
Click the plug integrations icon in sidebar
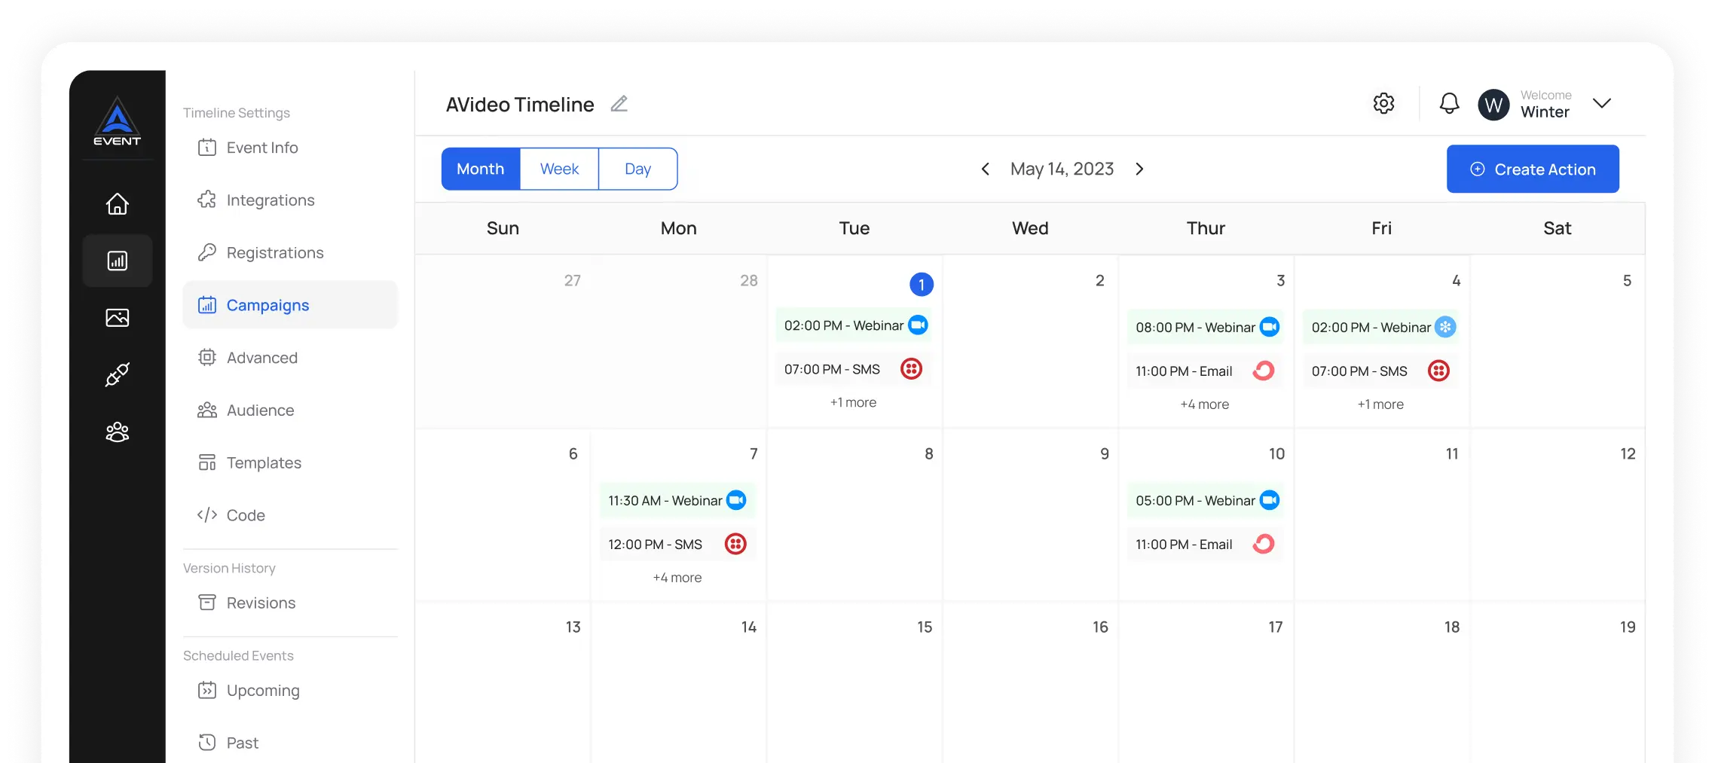tap(117, 374)
